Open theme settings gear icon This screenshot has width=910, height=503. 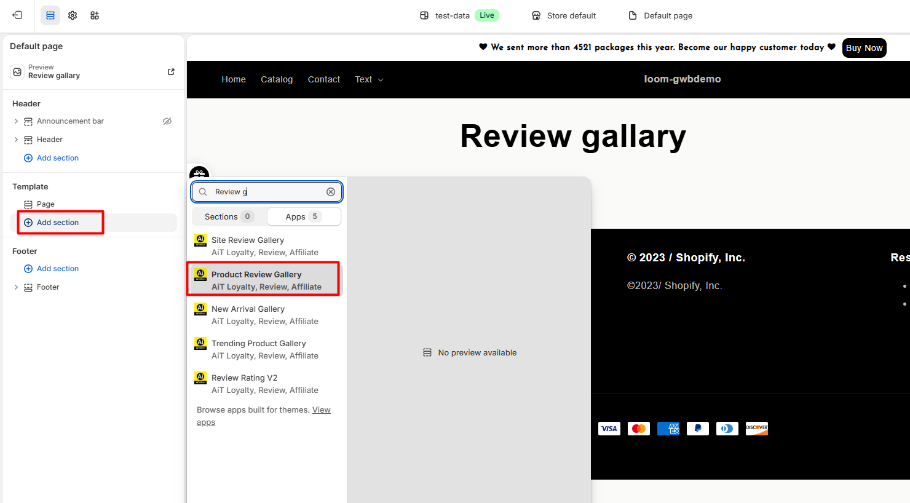(73, 15)
